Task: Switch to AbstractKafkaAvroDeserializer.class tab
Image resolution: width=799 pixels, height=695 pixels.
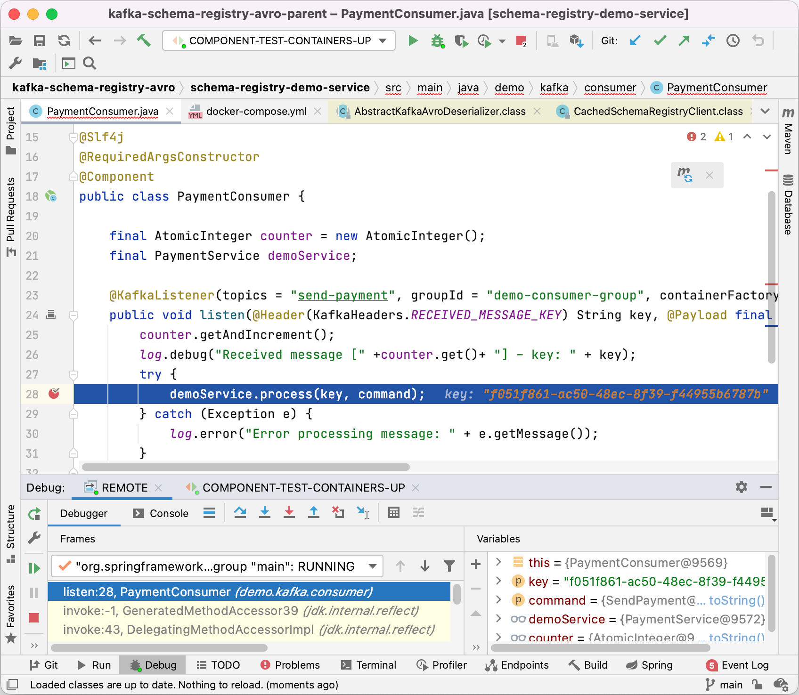Action: coord(440,111)
